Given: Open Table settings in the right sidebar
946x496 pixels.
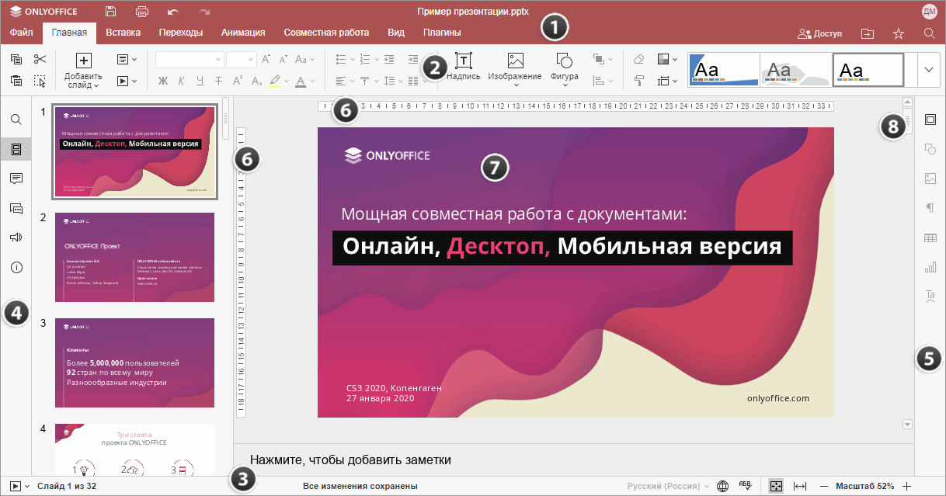Looking at the screenshot, I should coord(930,238).
